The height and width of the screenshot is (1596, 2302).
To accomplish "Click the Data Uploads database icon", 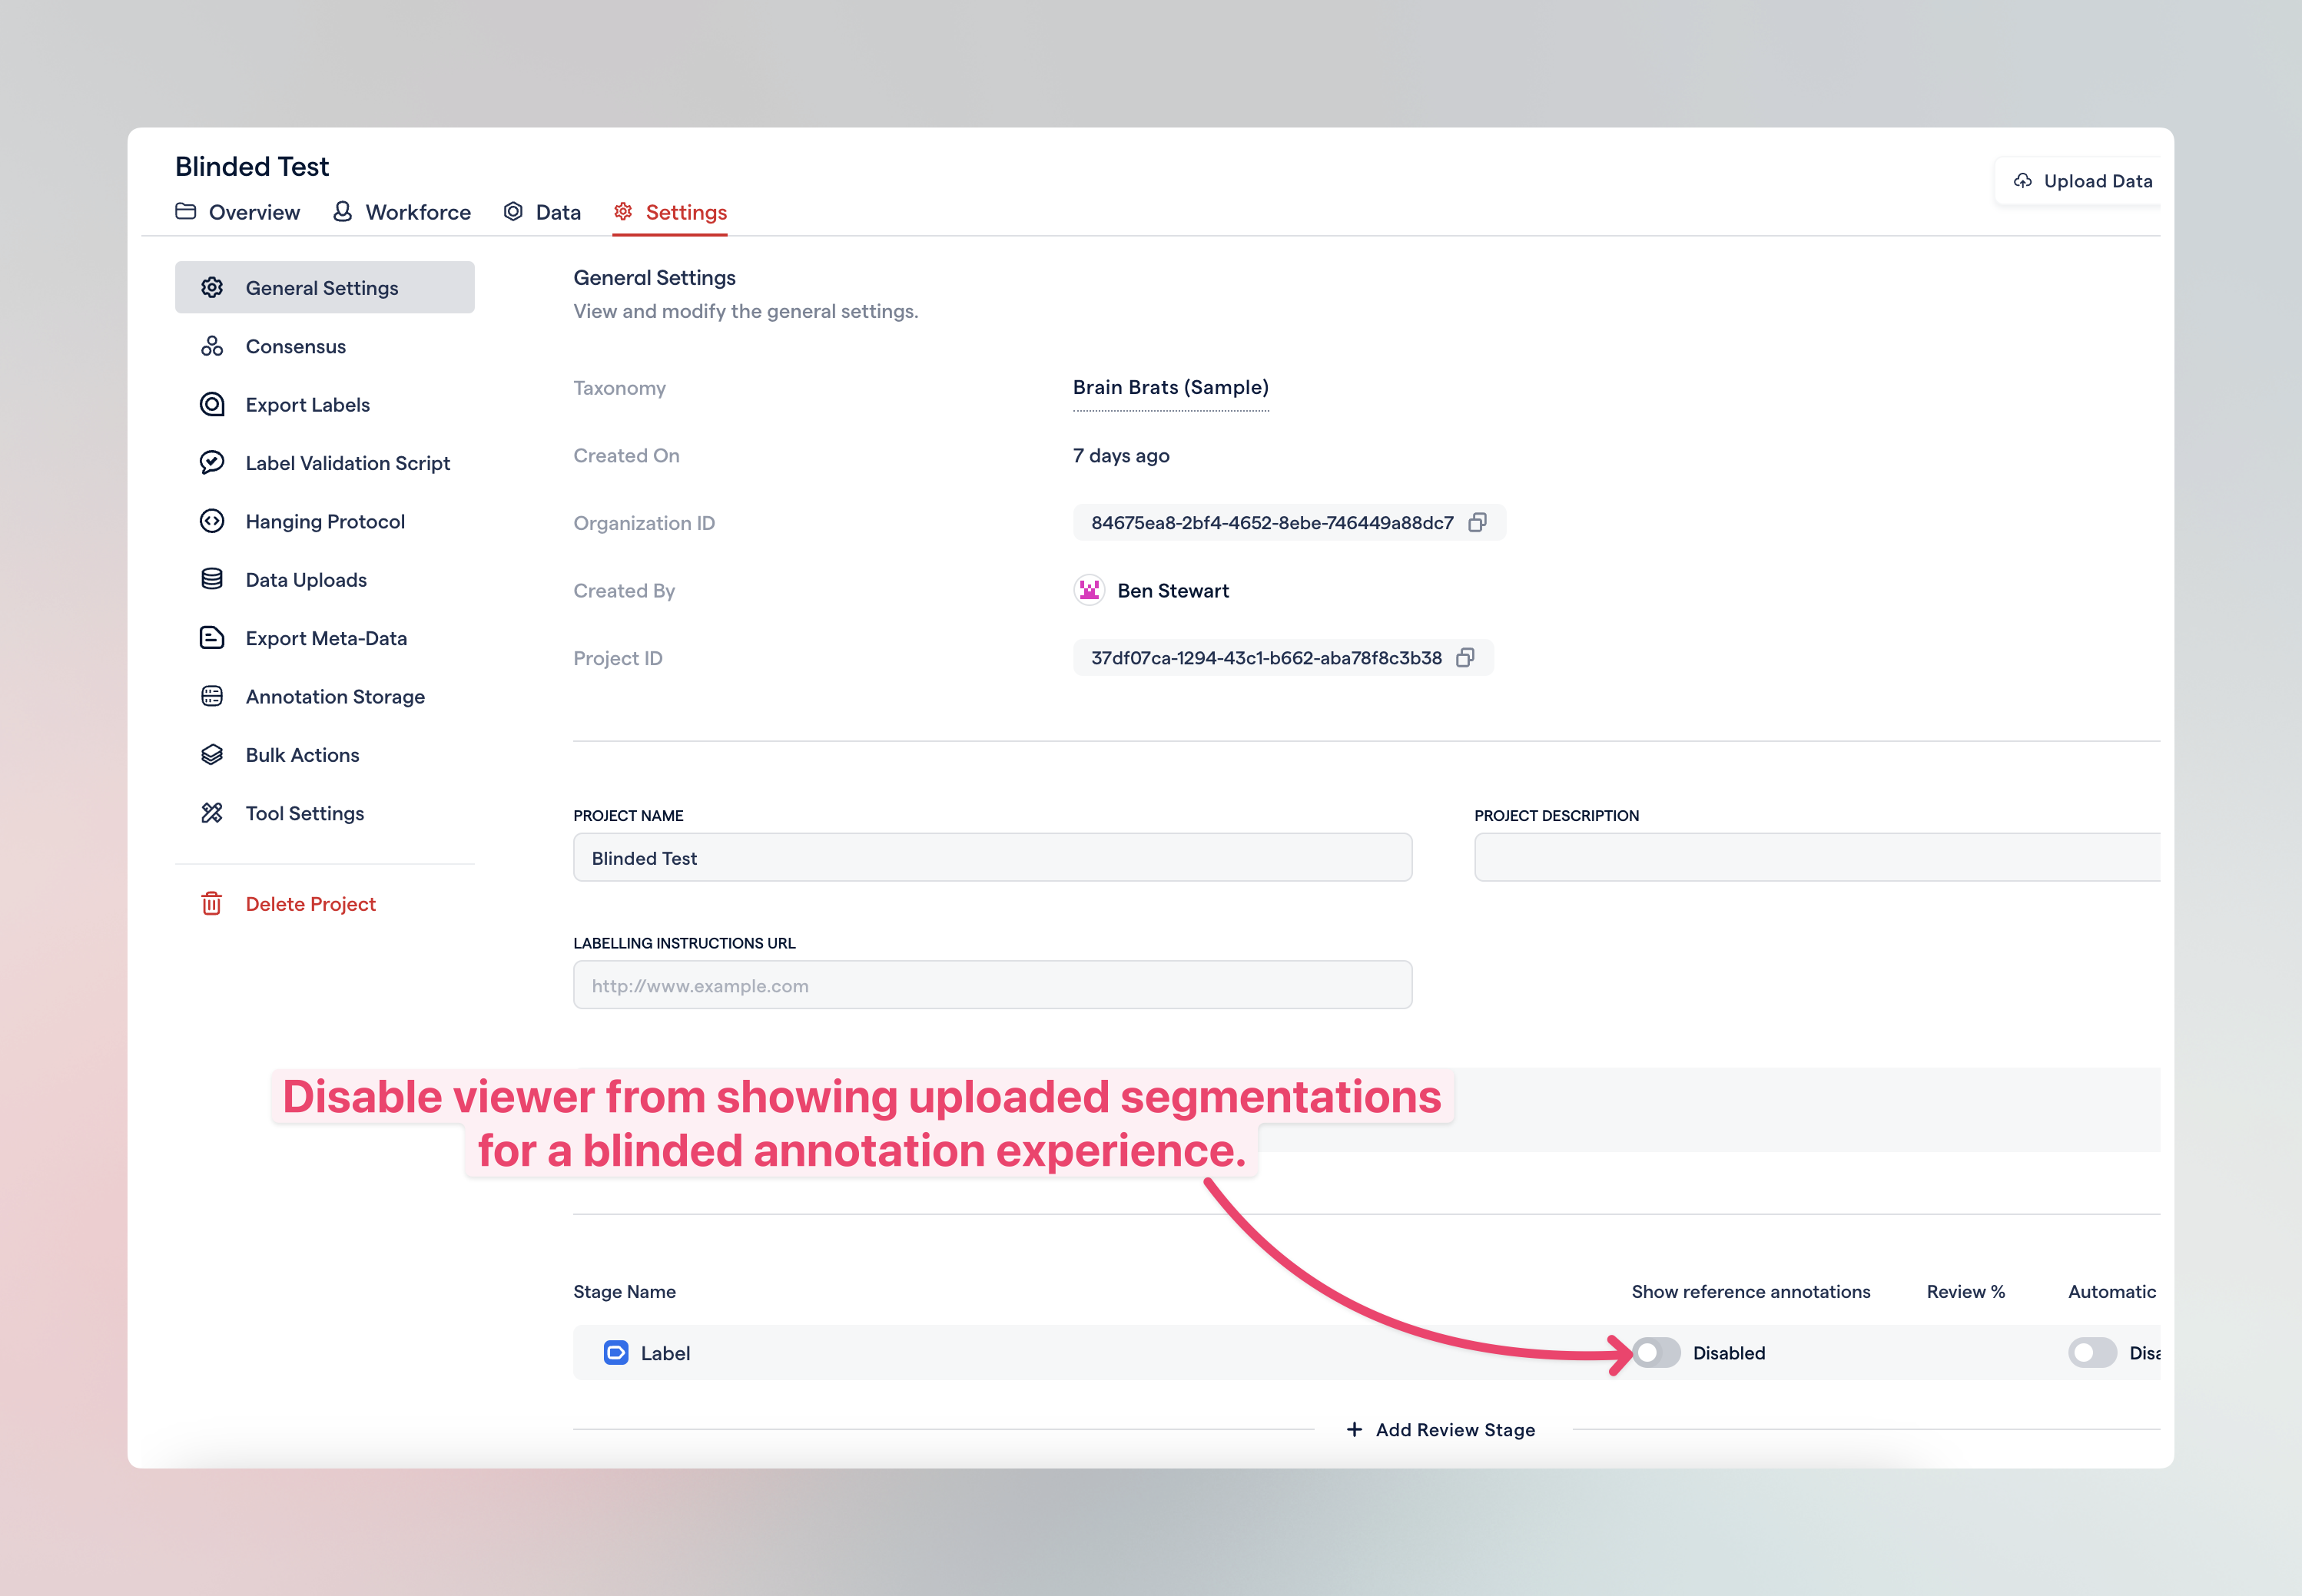I will (212, 579).
